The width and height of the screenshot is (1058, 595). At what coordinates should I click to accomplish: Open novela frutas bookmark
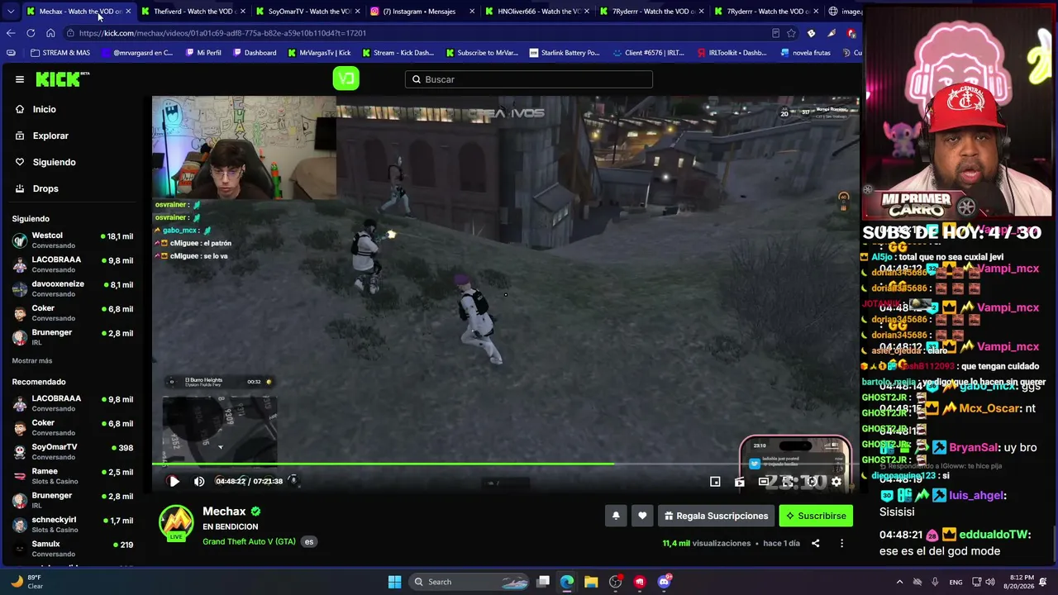click(805, 53)
